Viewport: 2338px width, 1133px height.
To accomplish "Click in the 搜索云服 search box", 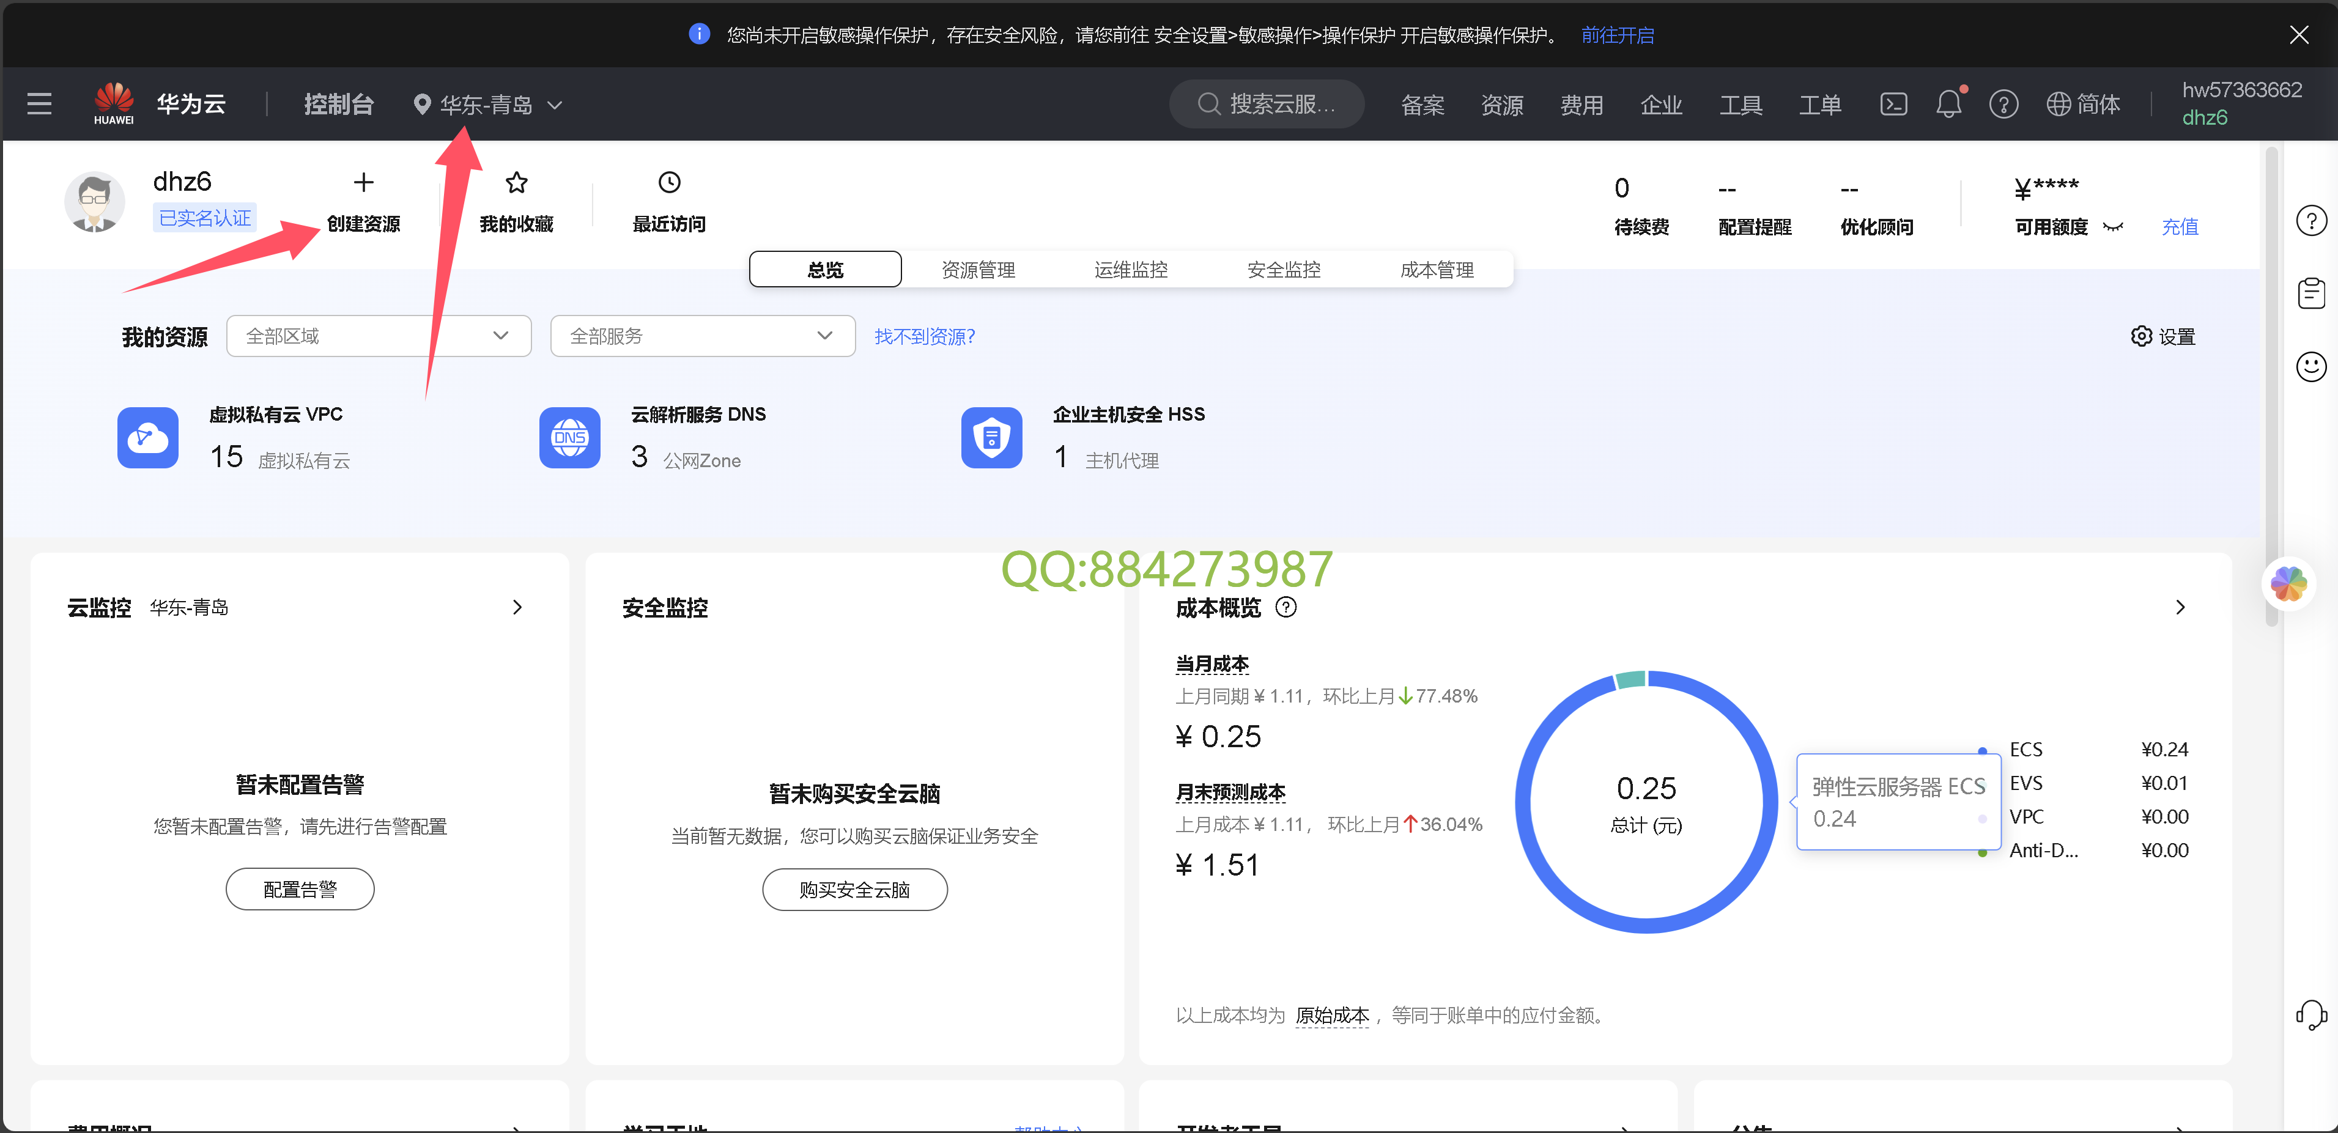I will pyautogui.click(x=1266, y=105).
